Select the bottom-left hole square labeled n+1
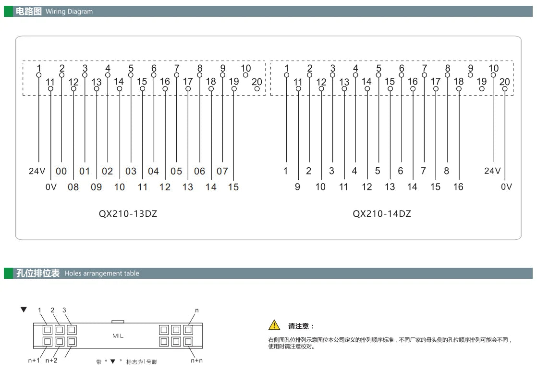The width and height of the screenshot is (537, 372). point(48,342)
